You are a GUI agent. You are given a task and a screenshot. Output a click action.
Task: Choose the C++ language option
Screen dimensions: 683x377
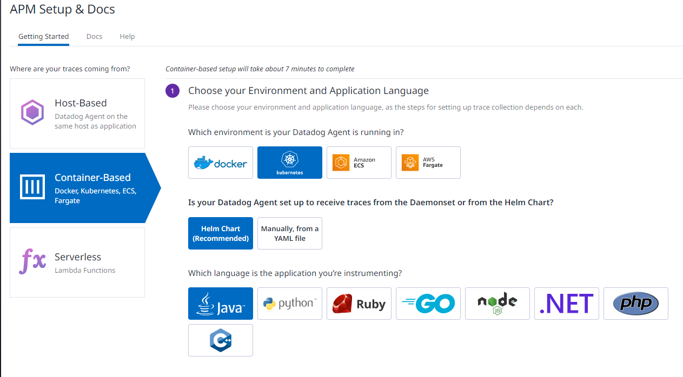220,340
